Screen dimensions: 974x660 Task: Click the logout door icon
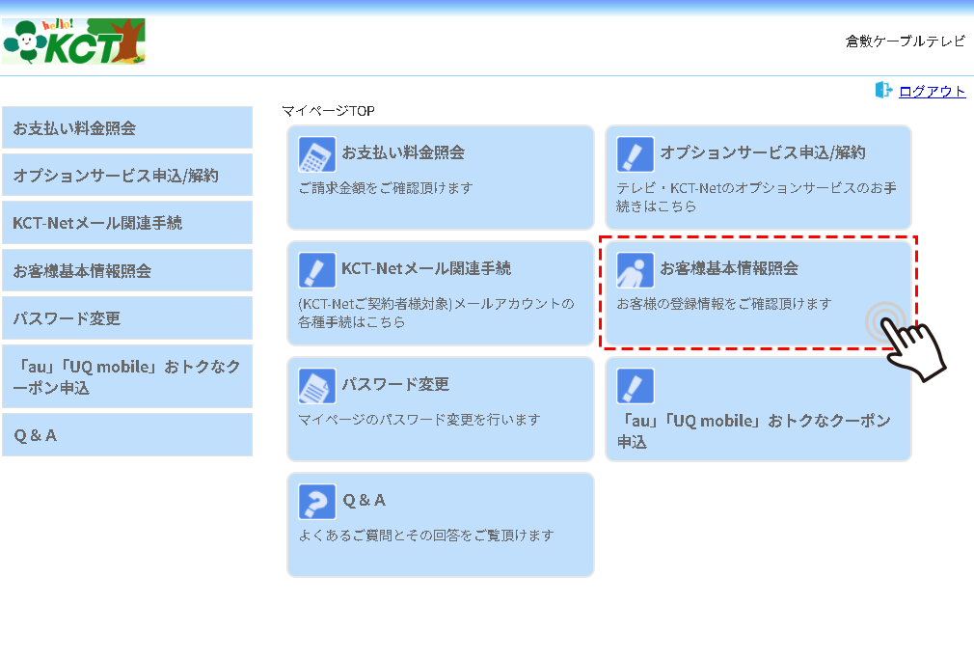point(883,91)
